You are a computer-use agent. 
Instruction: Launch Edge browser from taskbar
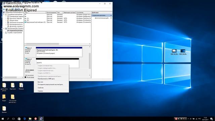tap(25, 119)
